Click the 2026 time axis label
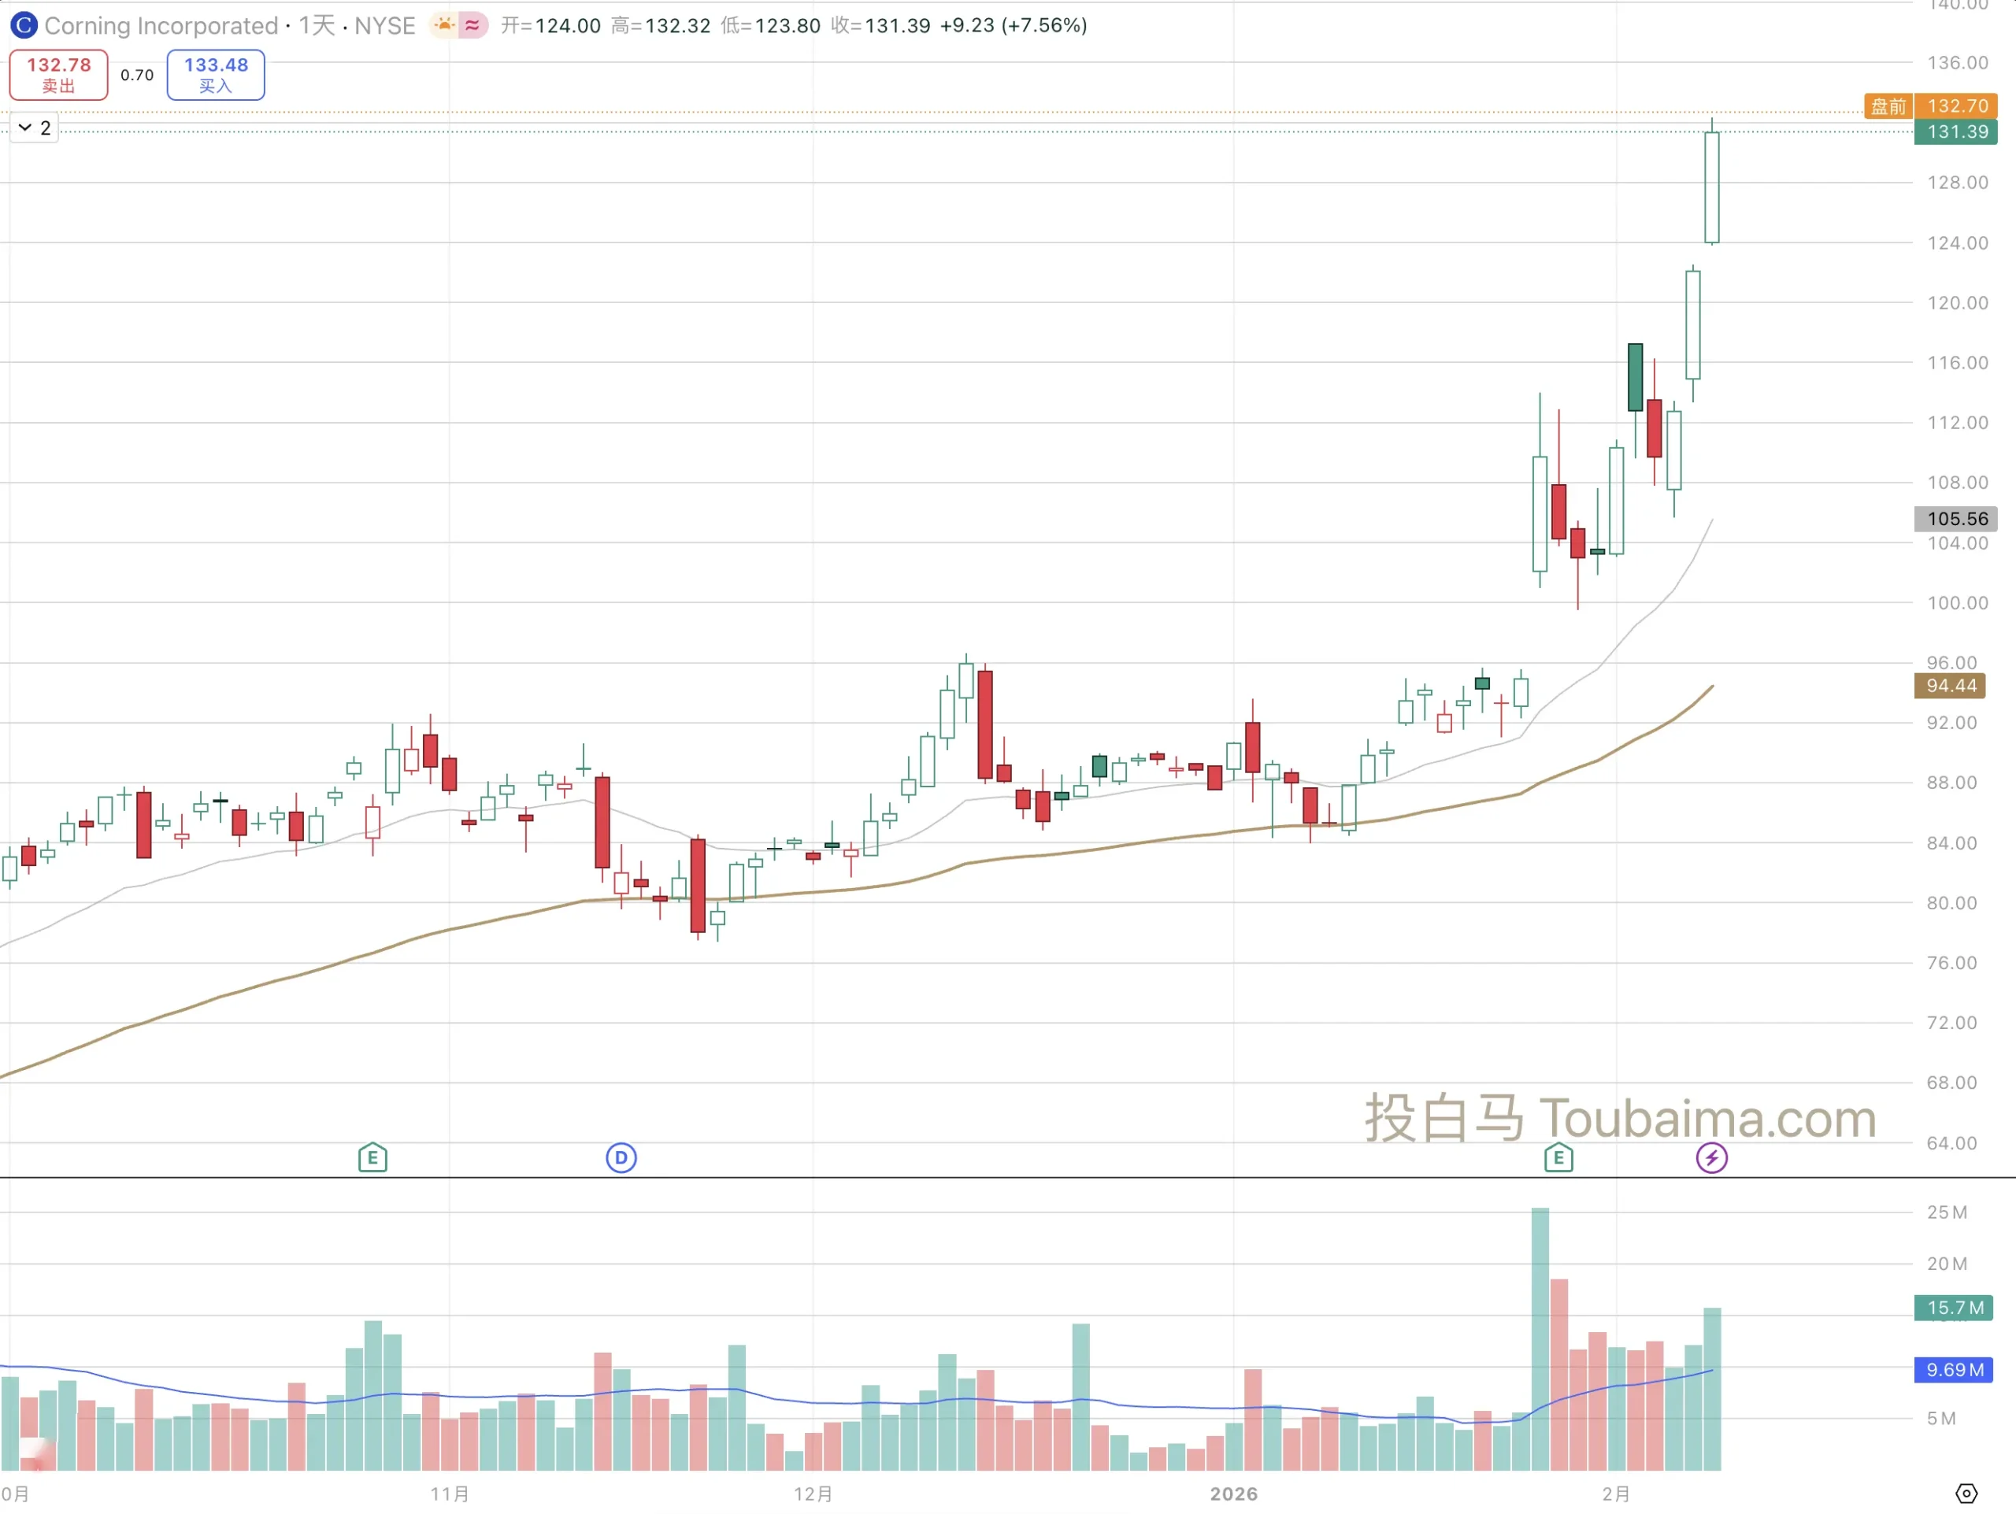Screen dimensions: 2016x1514 click(x=1233, y=1494)
